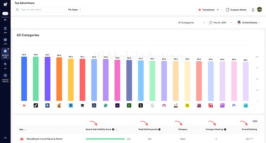Open the ASO section in sidebar
Image resolution: width=266 pixels, height=143 pixels.
point(5,41)
